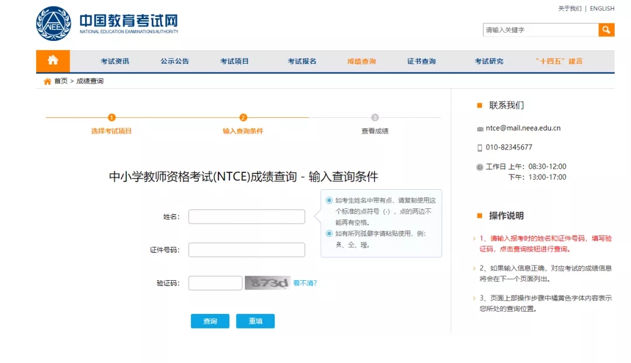Viewport: 631px width, 363px height.
Task: Open the 公示公告 menu
Action: (x=175, y=61)
